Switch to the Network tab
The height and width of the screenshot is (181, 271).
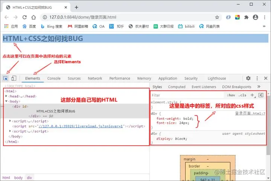coord(95,78)
